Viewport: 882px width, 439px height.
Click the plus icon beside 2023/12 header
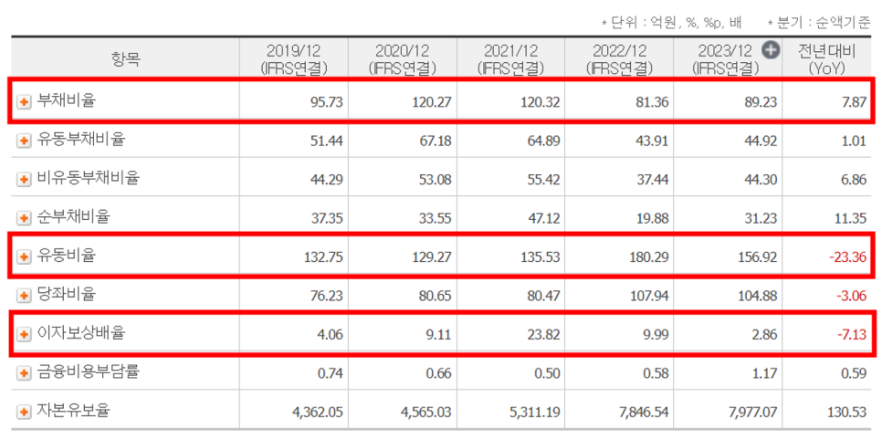click(772, 50)
